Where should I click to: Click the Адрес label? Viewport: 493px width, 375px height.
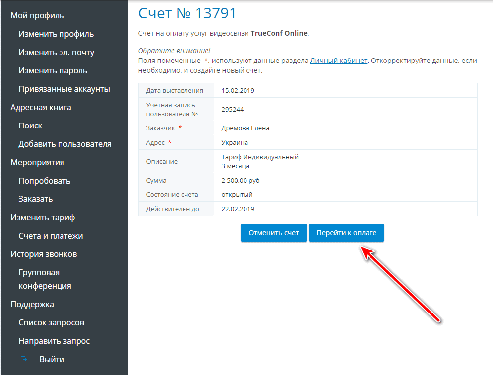point(155,143)
